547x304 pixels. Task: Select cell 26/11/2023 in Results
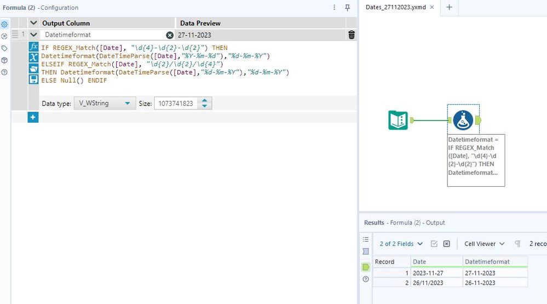pyautogui.click(x=437, y=283)
